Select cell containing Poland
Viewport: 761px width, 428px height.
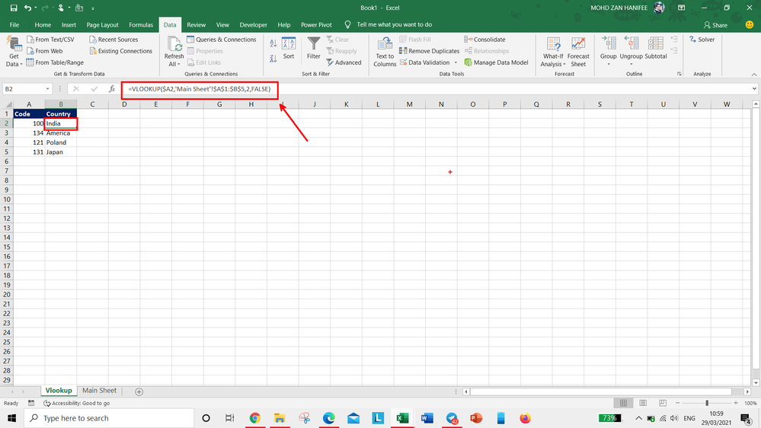click(x=61, y=142)
